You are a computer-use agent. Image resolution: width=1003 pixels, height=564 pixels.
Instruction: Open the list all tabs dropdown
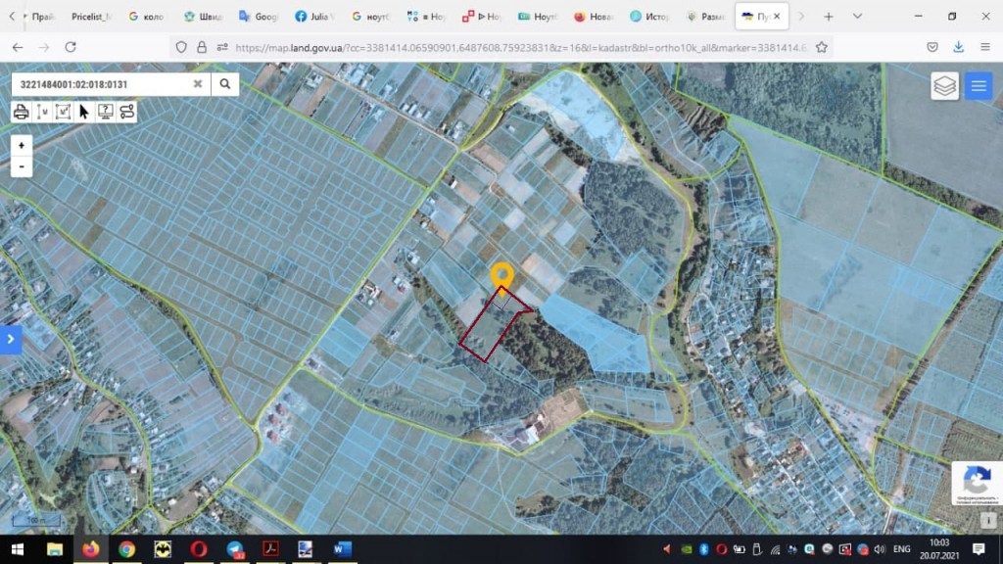click(x=857, y=17)
